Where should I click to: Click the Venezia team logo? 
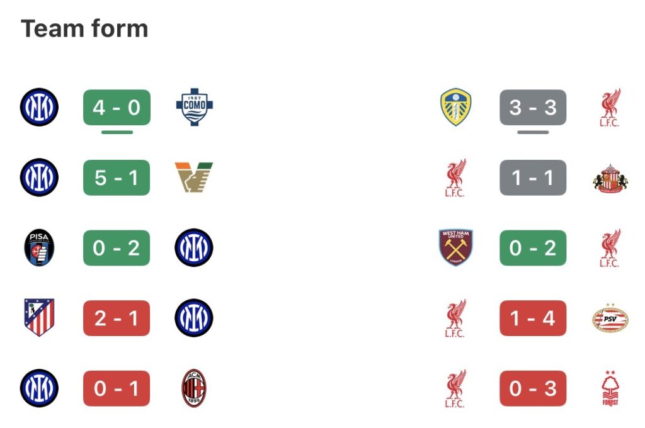(x=193, y=177)
